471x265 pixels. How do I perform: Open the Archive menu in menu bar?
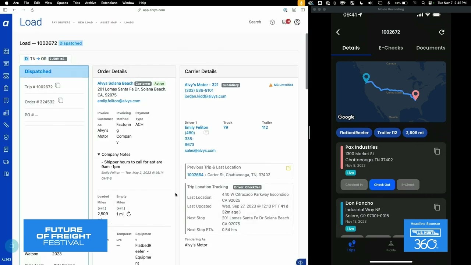[x=91, y=3]
